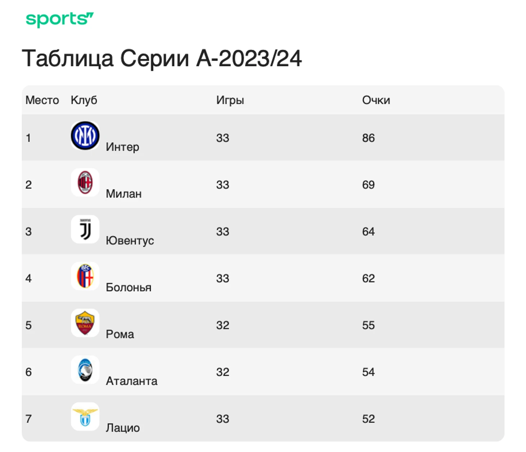Select the Рома club name
Viewport: 526px width, 452px height.
(120, 334)
